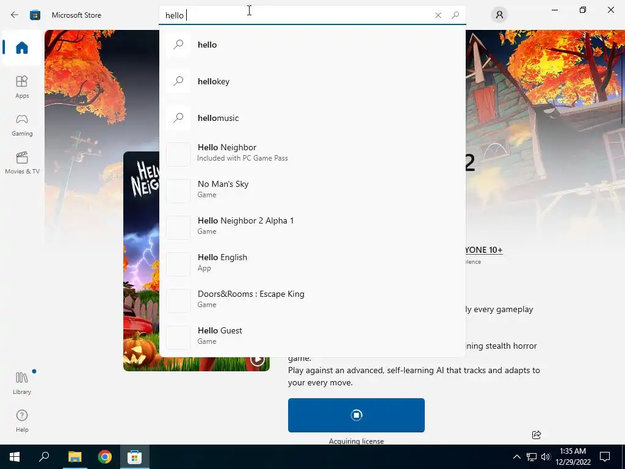The image size is (625, 469).
Task: Click Microsoft Store taskbar icon
Action: coord(135,457)
